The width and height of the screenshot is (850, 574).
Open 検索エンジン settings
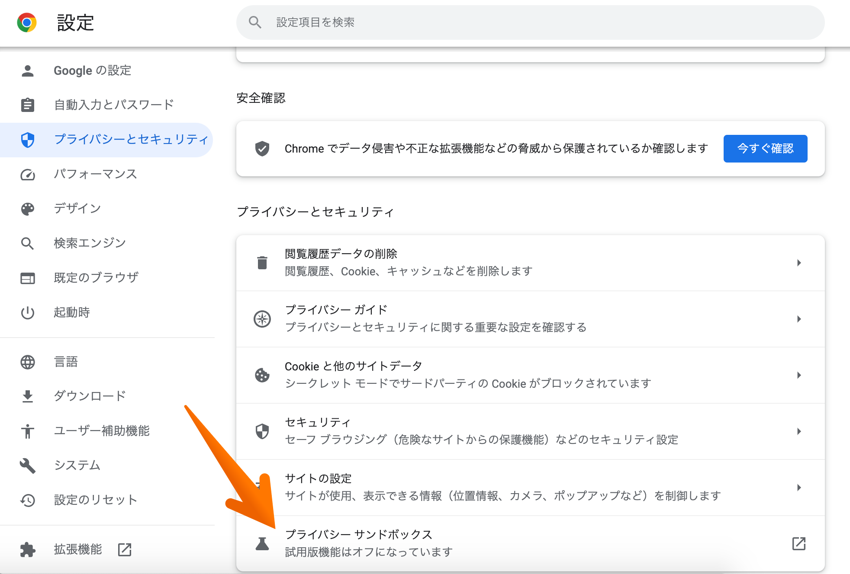pyautogui.click(x=106, y=243)
